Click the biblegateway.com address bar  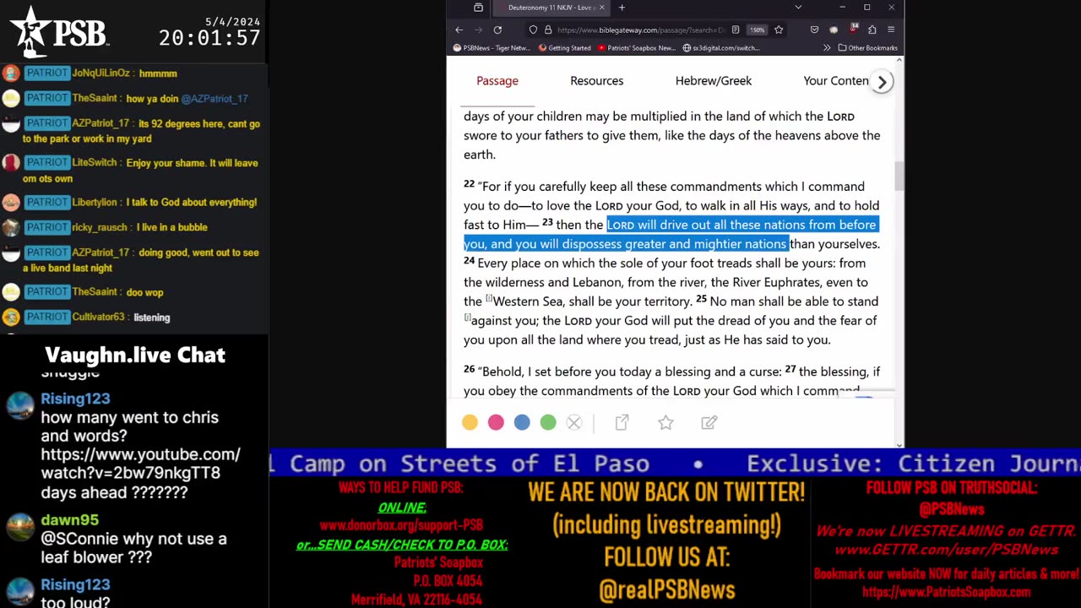(640, 30)
